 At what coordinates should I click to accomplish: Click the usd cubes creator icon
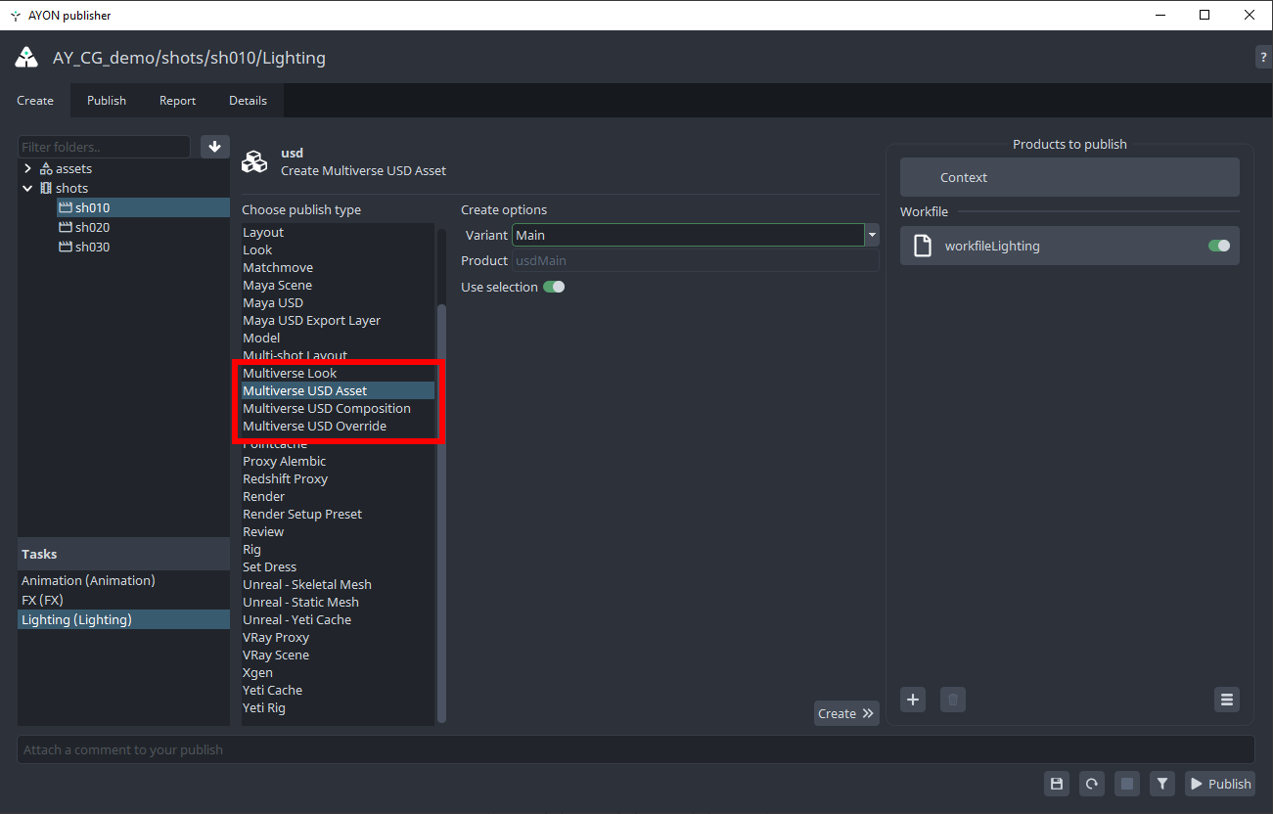point(255,161)
